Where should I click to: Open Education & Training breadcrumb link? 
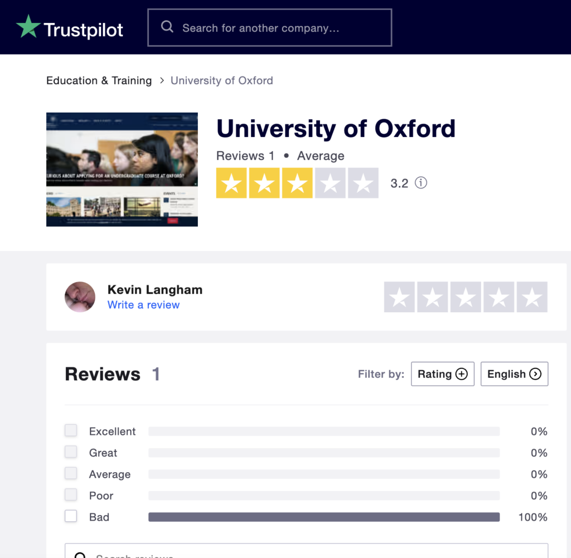(x=99, y=80)
